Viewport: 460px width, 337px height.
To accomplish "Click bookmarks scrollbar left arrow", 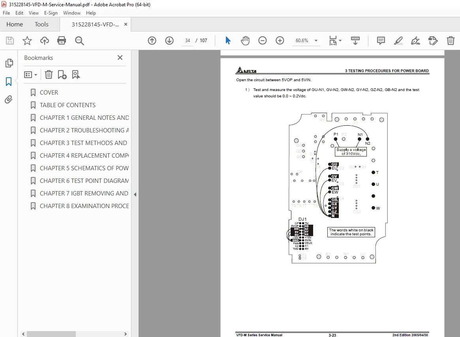I will point(23,334).
